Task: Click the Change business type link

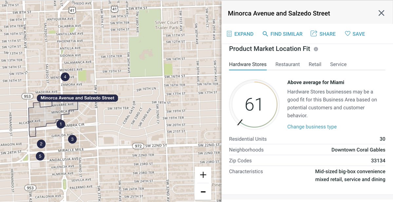Action: point(312,127)
